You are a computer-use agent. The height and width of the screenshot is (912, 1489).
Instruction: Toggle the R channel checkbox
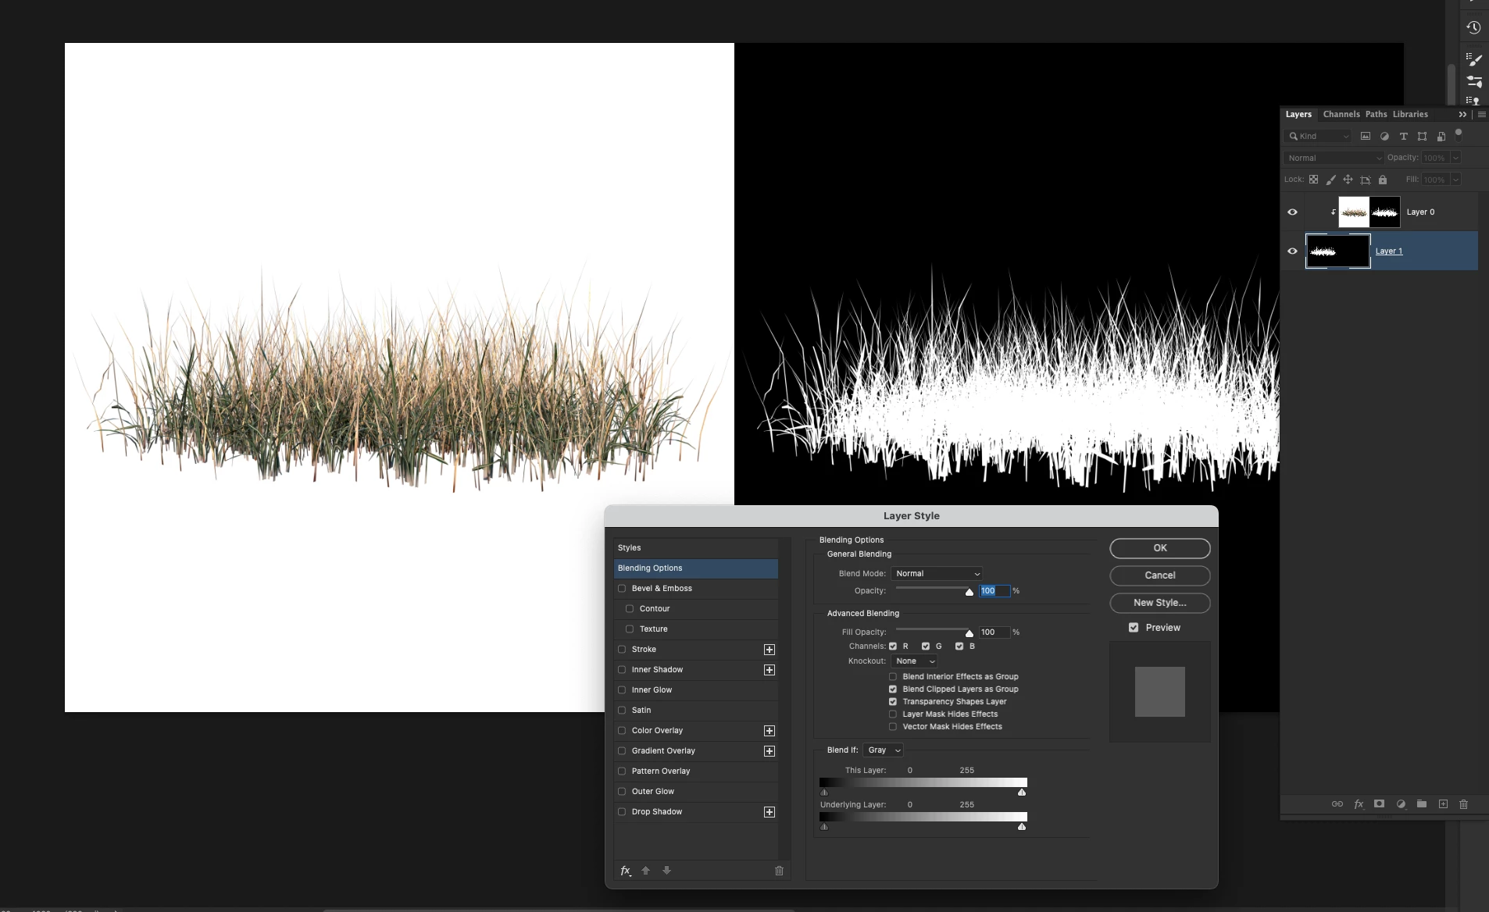pyautogui.click(x=893, y=647)
